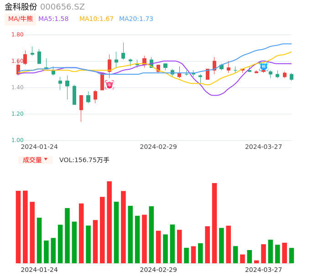Toggle the MA5 line legend
Image resolution: width=313 pixels, height=276 pixels.
pos(53,19)
